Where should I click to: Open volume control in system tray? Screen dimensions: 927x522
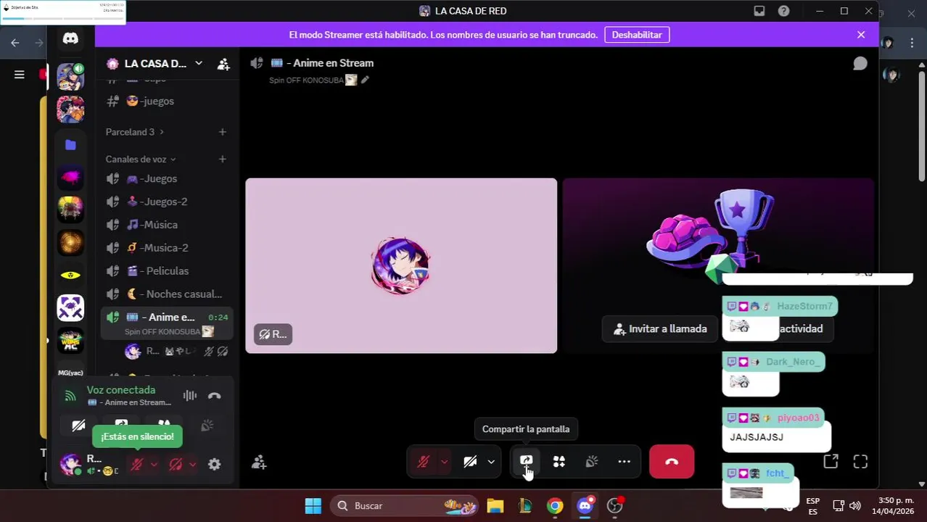coord(855,505)
